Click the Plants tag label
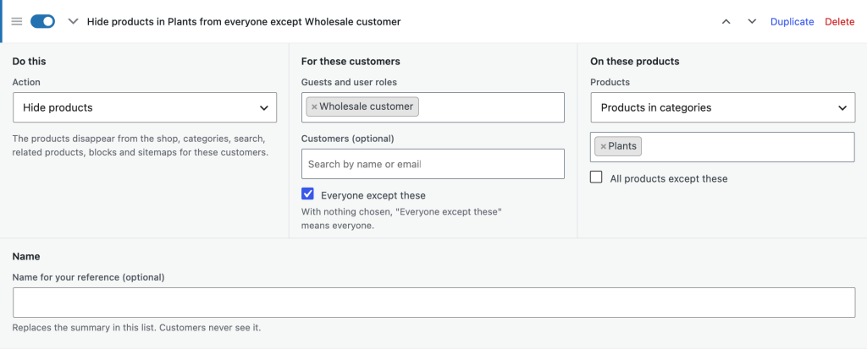The width and height of the screenshot is (867, 349). pos(622,146)
